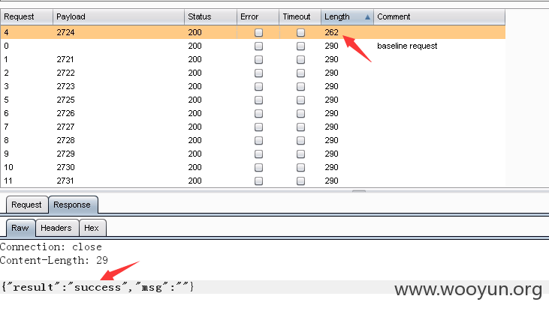Toggle the Timeout checkbox for payload 2731
This screenshot has width=549, height=311.
tap(300, 181)
